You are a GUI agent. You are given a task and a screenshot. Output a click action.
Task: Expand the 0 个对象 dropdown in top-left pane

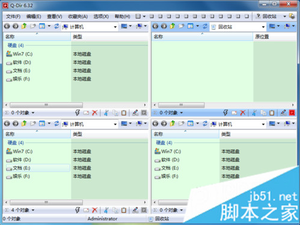tap(33, 113)
